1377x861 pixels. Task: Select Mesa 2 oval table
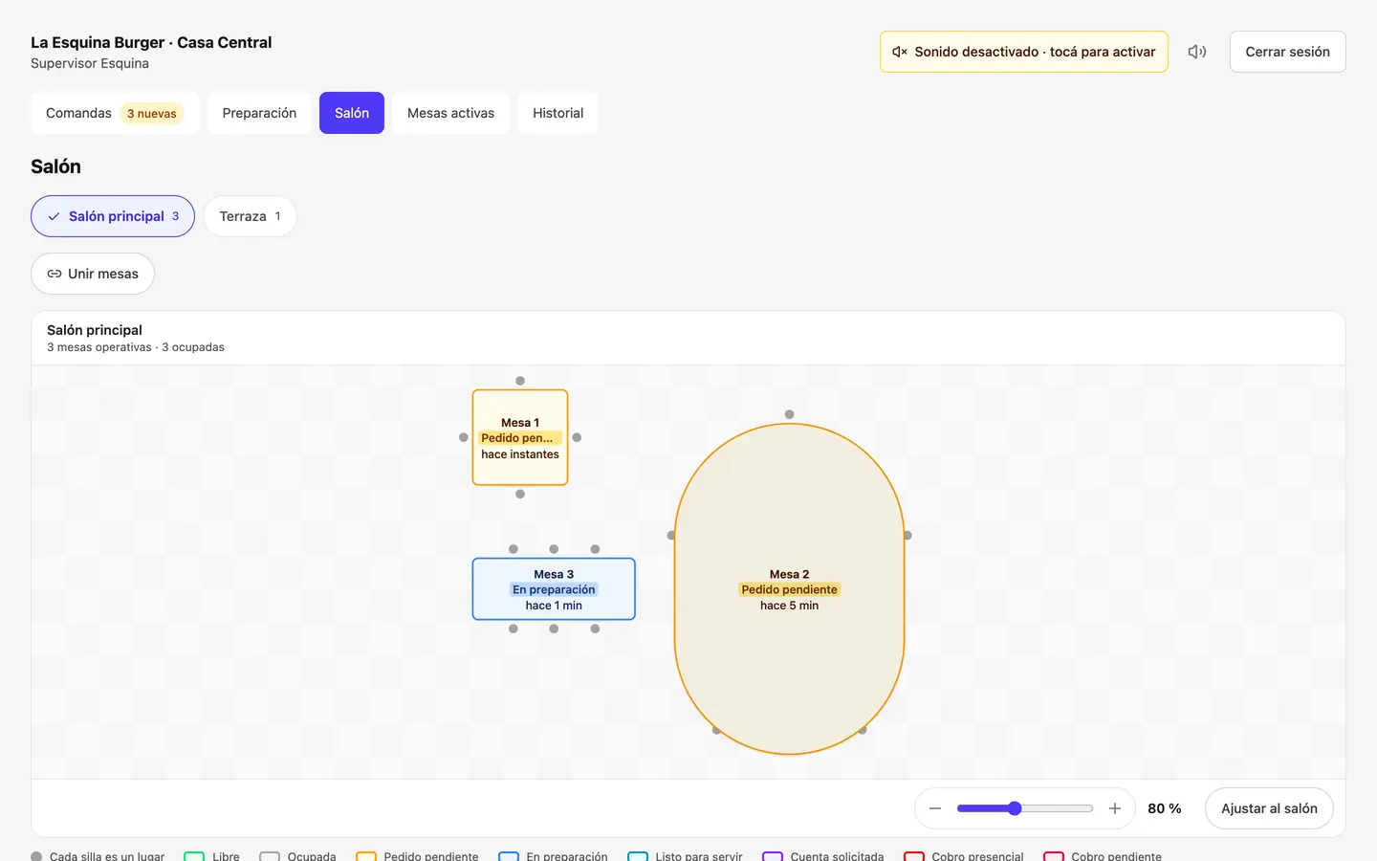click(x=789, y=589)
